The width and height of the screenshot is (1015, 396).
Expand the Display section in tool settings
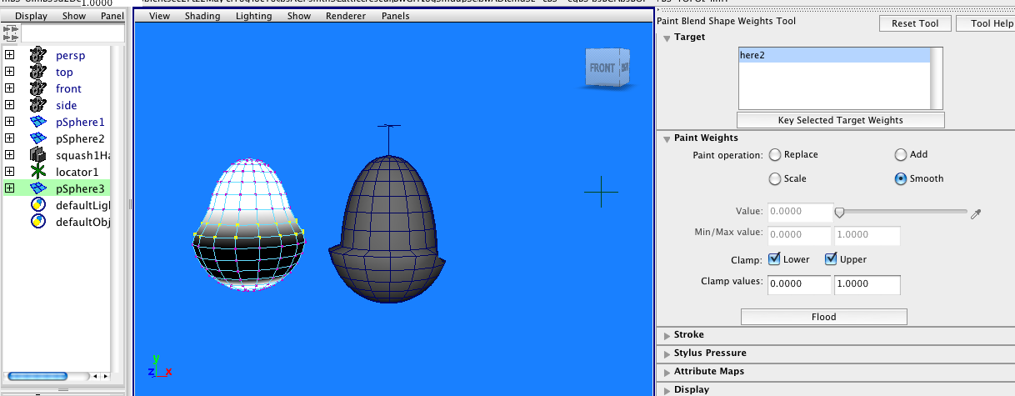coord(667,389)
